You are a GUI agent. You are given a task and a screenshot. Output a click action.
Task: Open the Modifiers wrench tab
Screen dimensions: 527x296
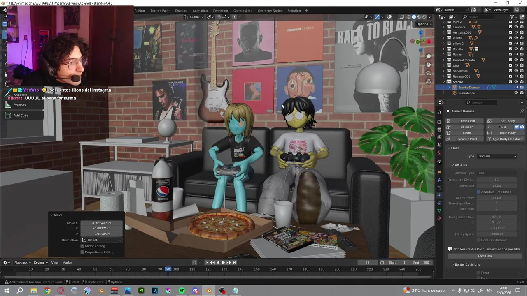pos(439,180)
